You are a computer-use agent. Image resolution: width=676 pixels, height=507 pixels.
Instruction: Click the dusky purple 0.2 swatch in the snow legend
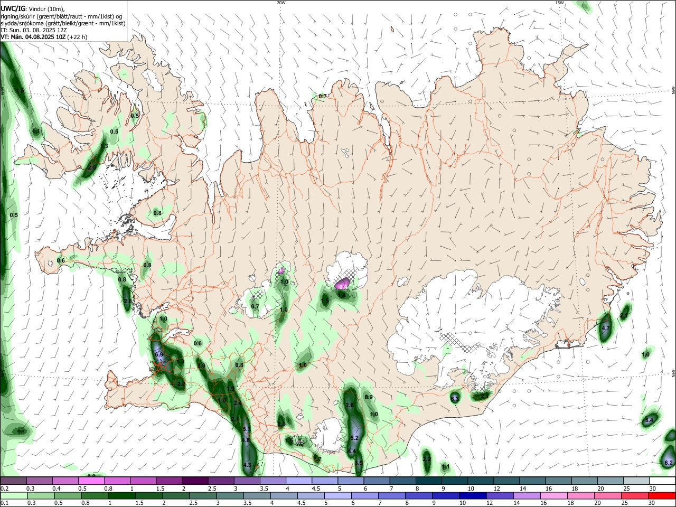[13, 481]
